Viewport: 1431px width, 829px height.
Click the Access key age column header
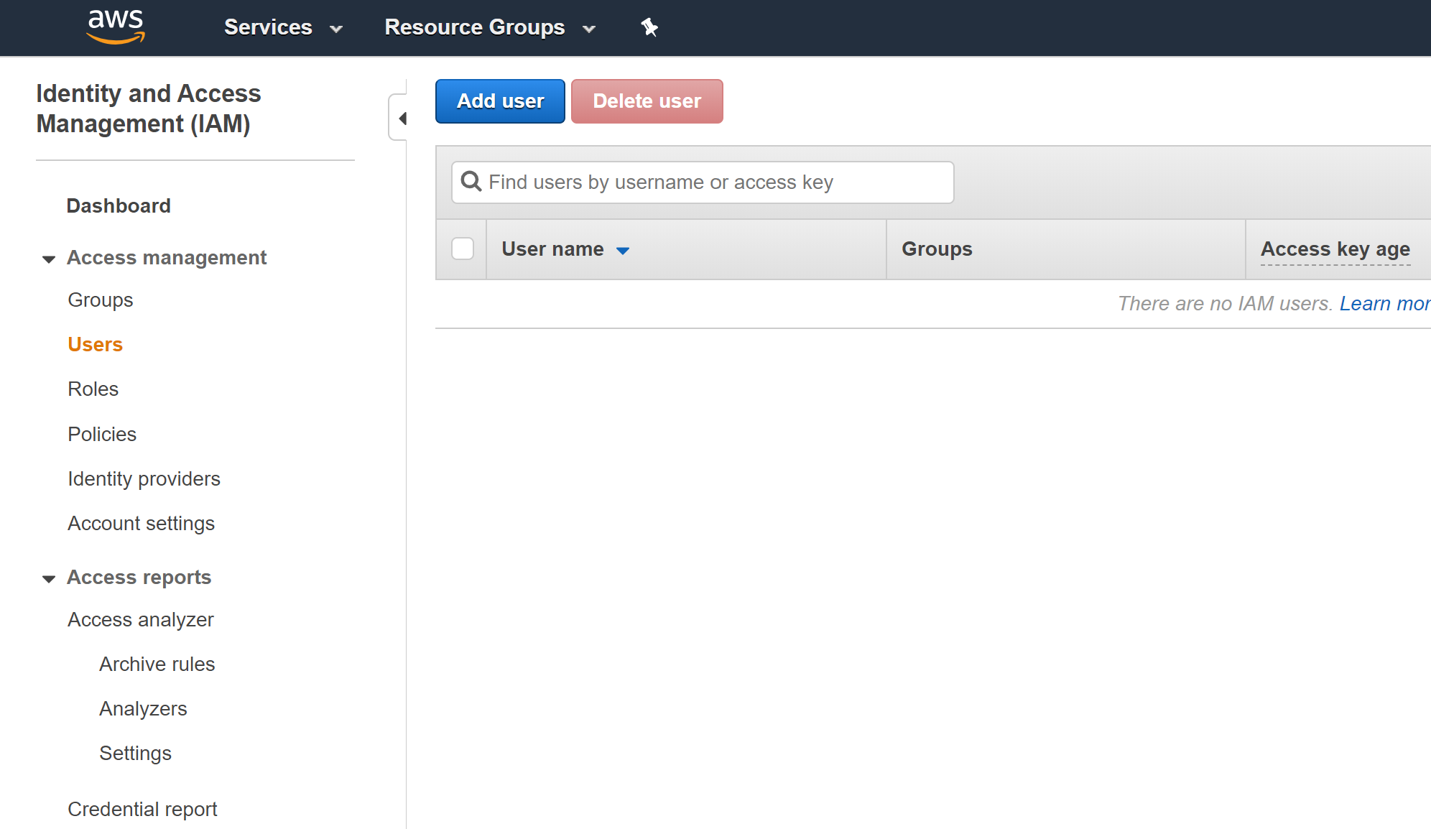(x=1335, y=249)
